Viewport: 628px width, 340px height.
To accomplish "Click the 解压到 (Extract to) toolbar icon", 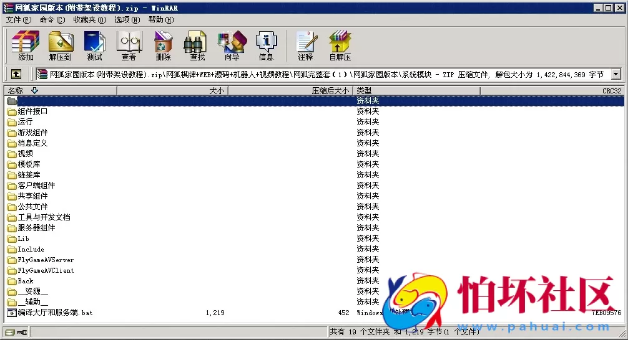I will point(61,45).
